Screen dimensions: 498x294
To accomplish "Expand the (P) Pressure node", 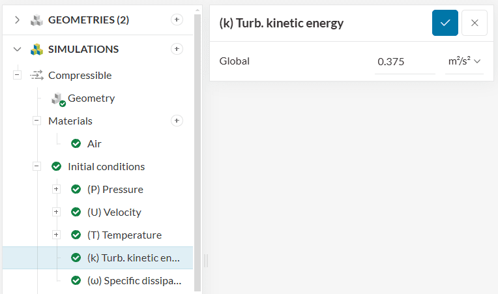I will tap(56, 189).
